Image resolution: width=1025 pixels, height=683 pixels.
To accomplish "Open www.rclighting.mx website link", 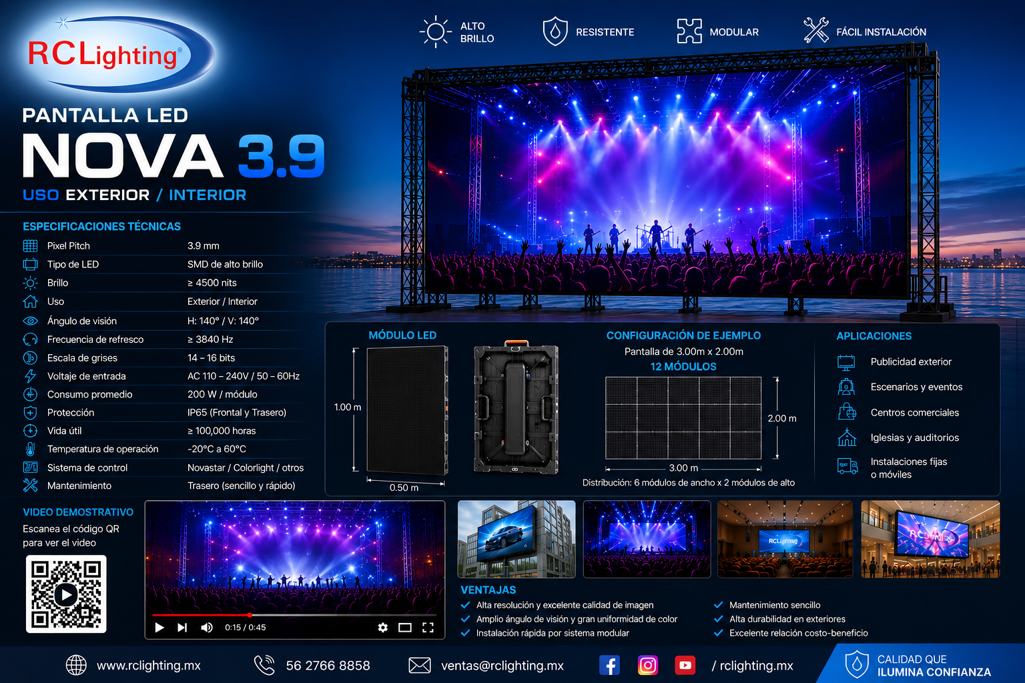I will click(x=149, y=666).
